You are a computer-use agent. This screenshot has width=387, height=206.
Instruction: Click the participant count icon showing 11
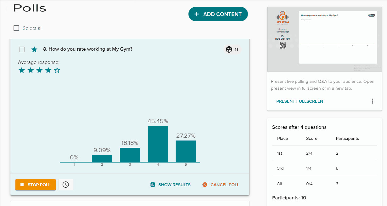click(x=229, y=49)
